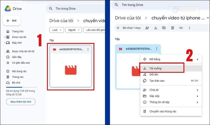Screen dimensions: 210x125
Task: Click the Drive của tôi breadcrumb in left panel
Action: click(x=61, y=21)
